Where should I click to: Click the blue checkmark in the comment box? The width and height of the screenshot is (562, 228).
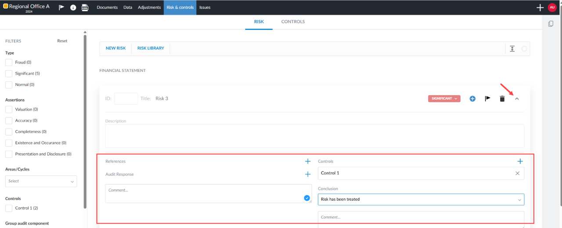pyautogui.click(x=307, y=198)
